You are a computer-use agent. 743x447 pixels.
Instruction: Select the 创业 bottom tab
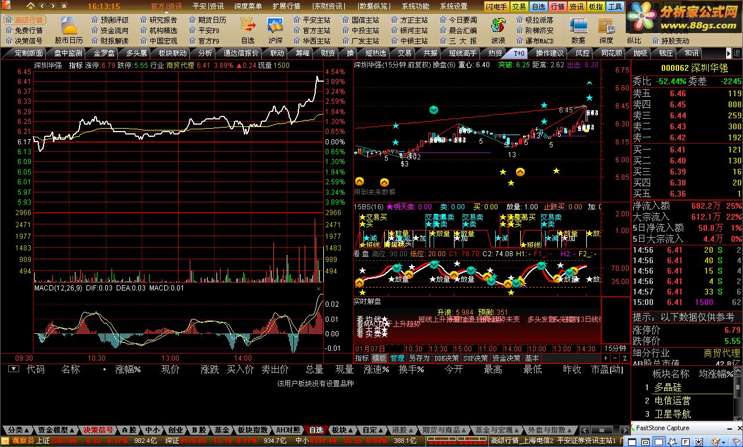(x=175, y=430)
